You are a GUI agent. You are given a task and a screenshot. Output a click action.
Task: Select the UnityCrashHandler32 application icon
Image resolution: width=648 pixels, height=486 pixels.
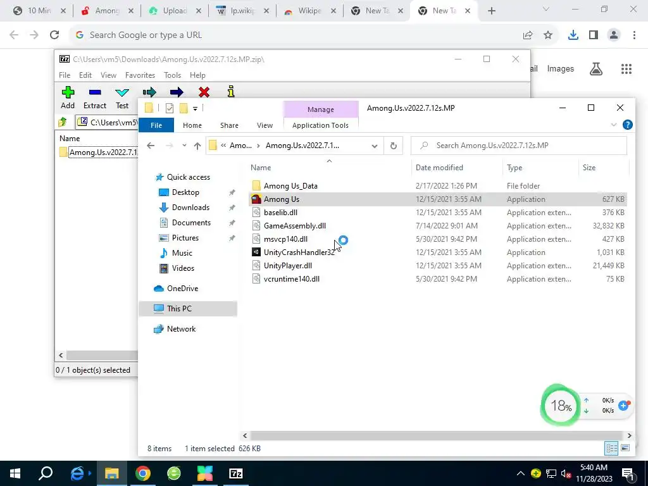(x=256, y=252)
